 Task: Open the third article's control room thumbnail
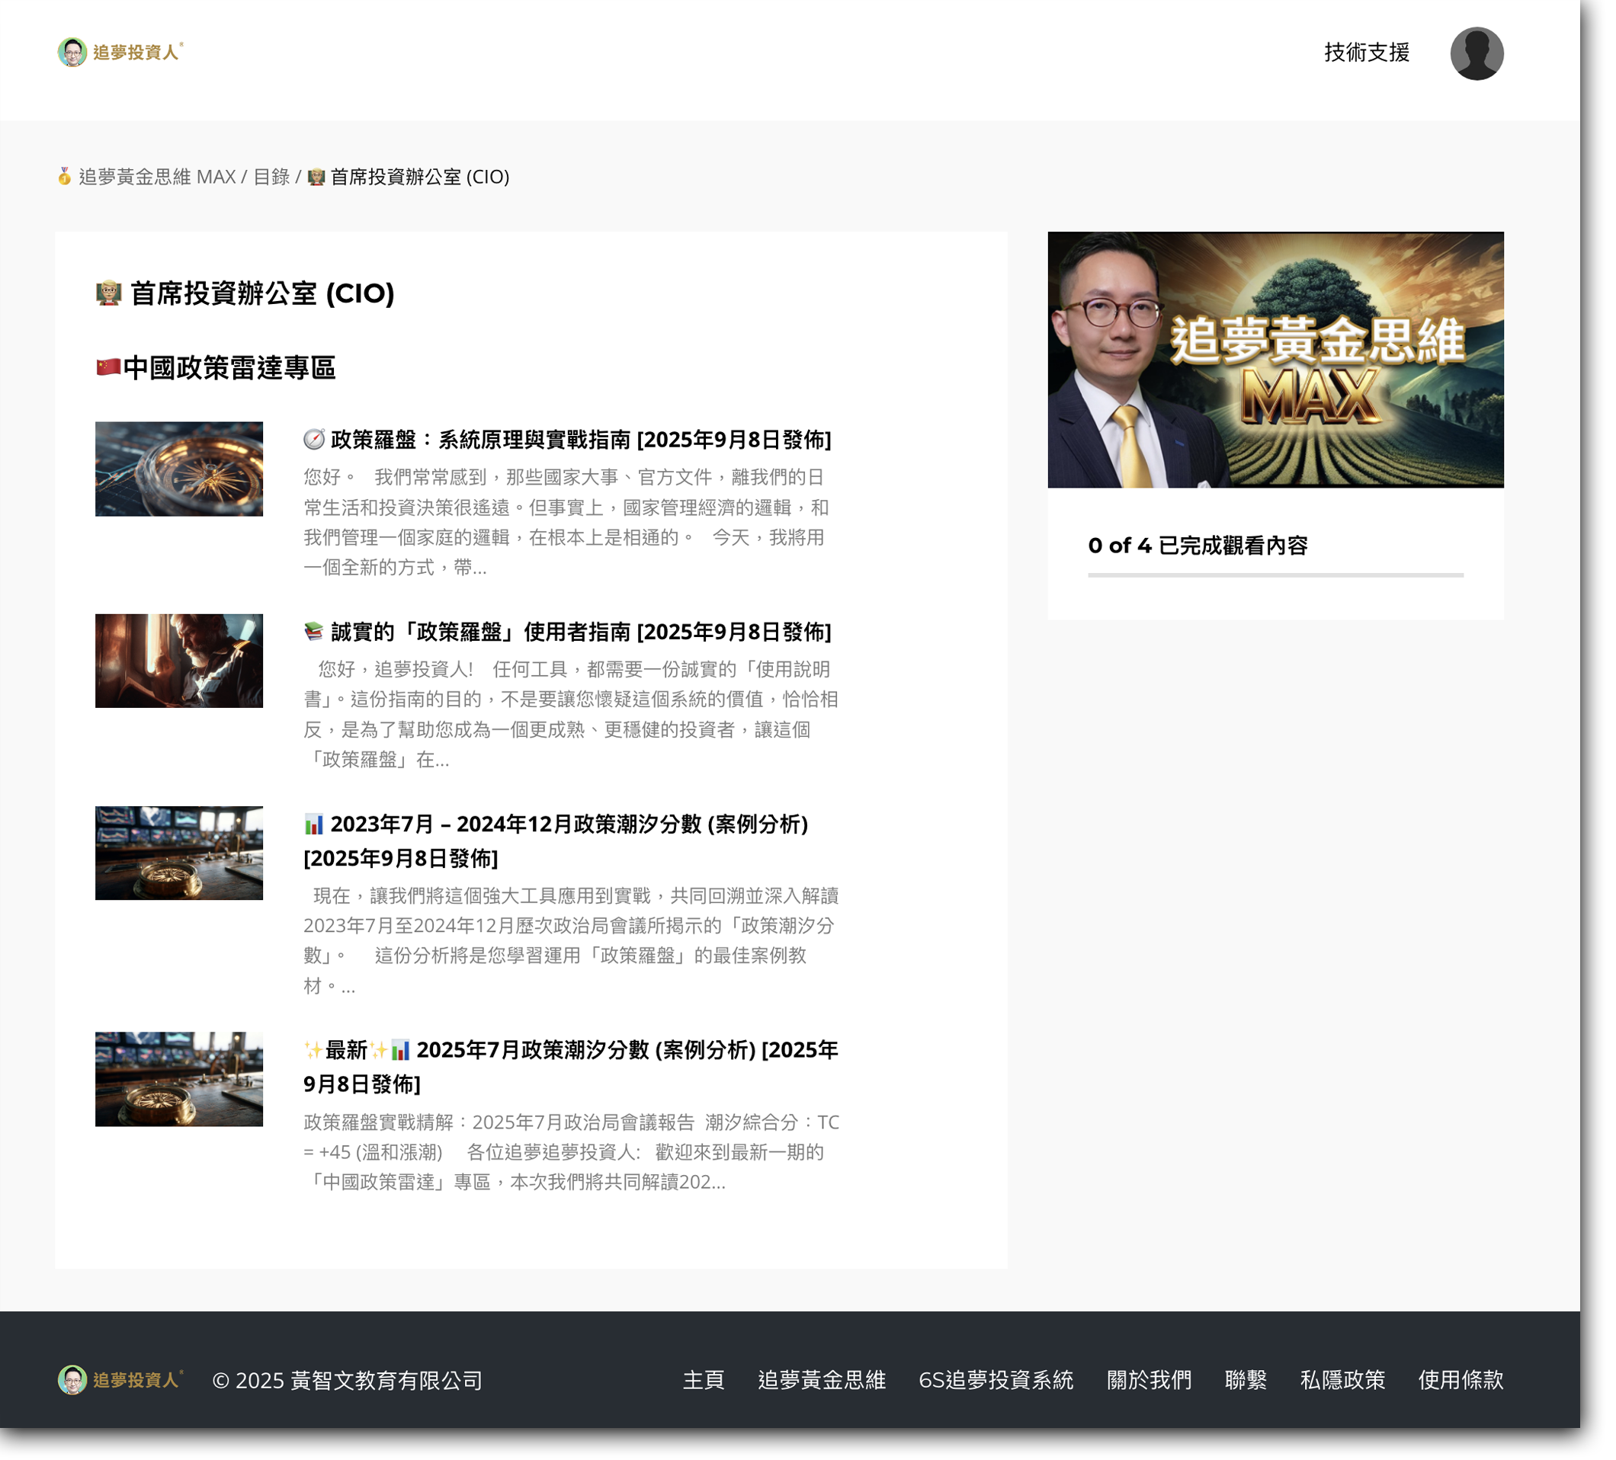tap(179, 854)
